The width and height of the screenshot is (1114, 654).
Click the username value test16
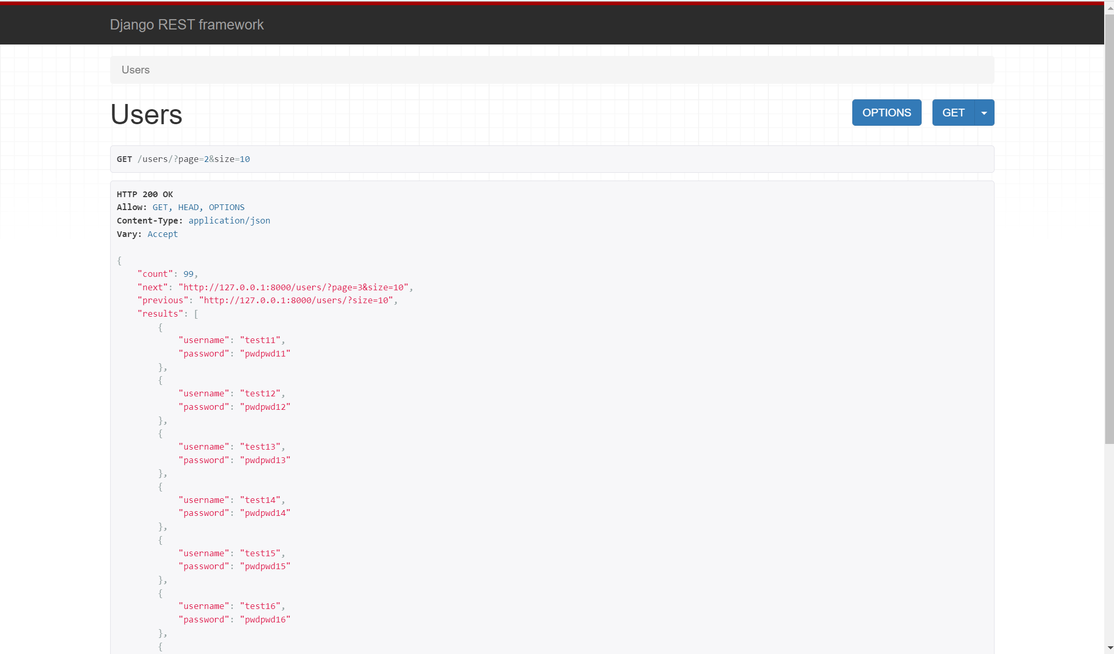[x=260, y=606]
